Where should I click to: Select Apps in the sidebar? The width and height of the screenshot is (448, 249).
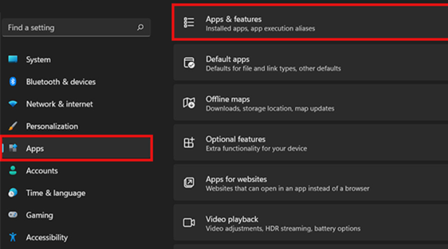(x=77, y=148)
